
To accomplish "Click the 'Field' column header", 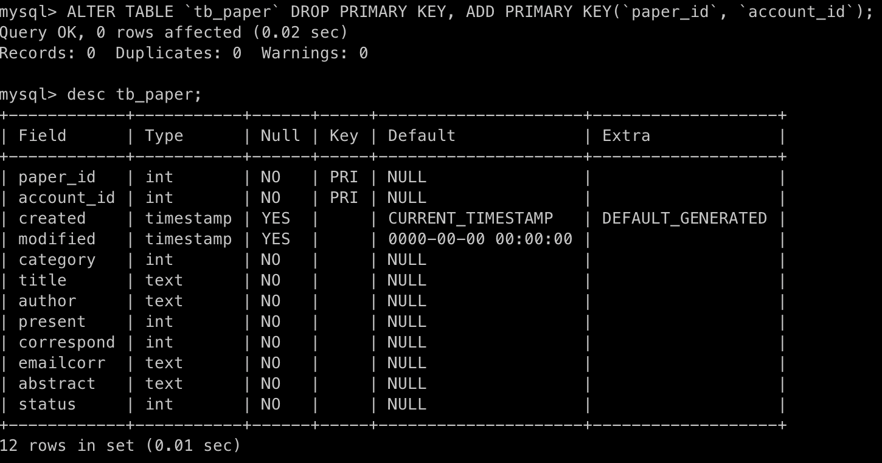I will pos(42,135).
